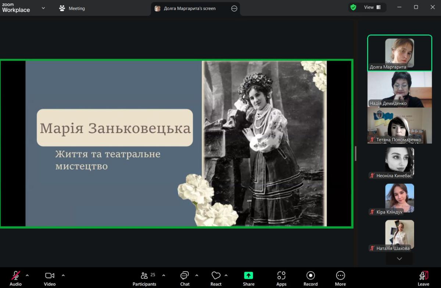Image resolution: width=441 pixels, height=288 pixels.
Task: Expand video settings arrow beside Video
Action: coord(63,275)
